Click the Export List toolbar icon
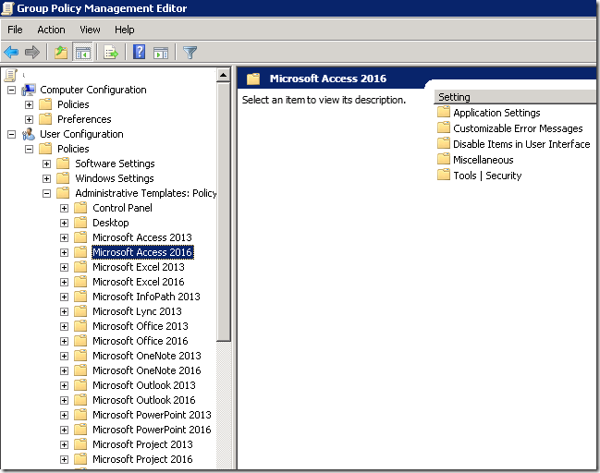The image size is (600, 473). pos(111,53)
